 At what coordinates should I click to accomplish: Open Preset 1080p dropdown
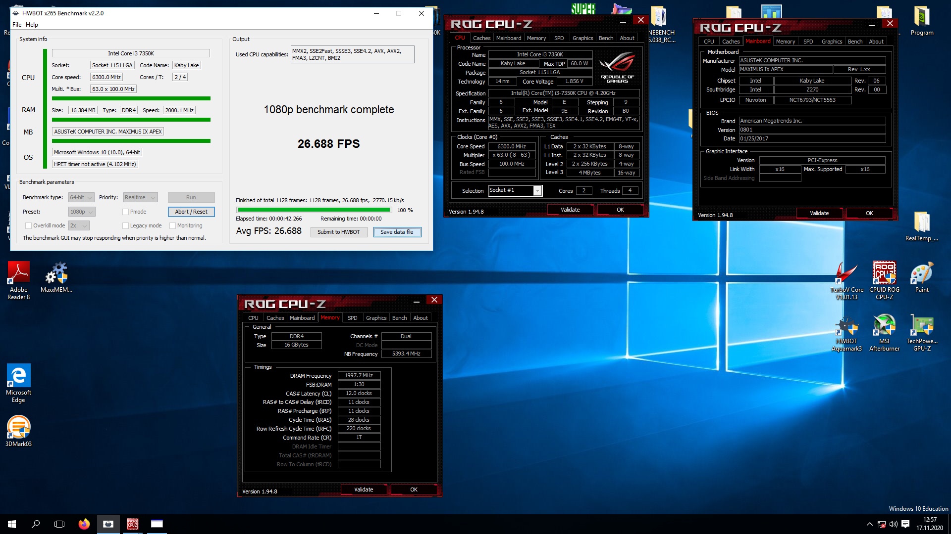(x=81, y=212)
